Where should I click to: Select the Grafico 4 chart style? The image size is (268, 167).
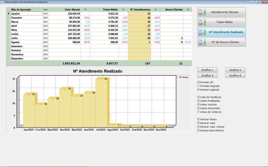pos(236,75)
